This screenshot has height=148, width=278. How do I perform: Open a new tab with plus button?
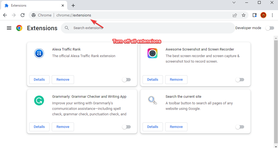point(73,5)
